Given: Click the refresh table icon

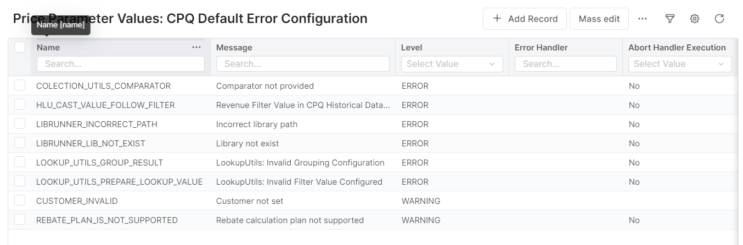Looking at the screenshot, I should pos(719,19).
